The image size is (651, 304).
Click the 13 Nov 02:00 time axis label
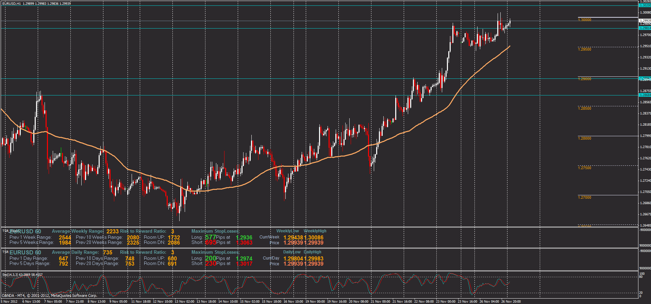(184, 302)
